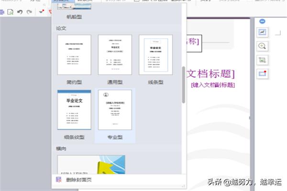Click the 文档标题 title placeholder in document
The height and width of the screenshot is (191, 287).
[x=210, y=73]
